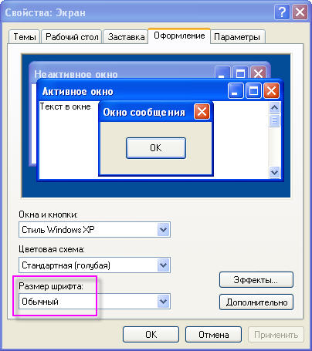The image size is (312, 351).
Task: Open Дополнительно settings button
Action: pos(256,302)
